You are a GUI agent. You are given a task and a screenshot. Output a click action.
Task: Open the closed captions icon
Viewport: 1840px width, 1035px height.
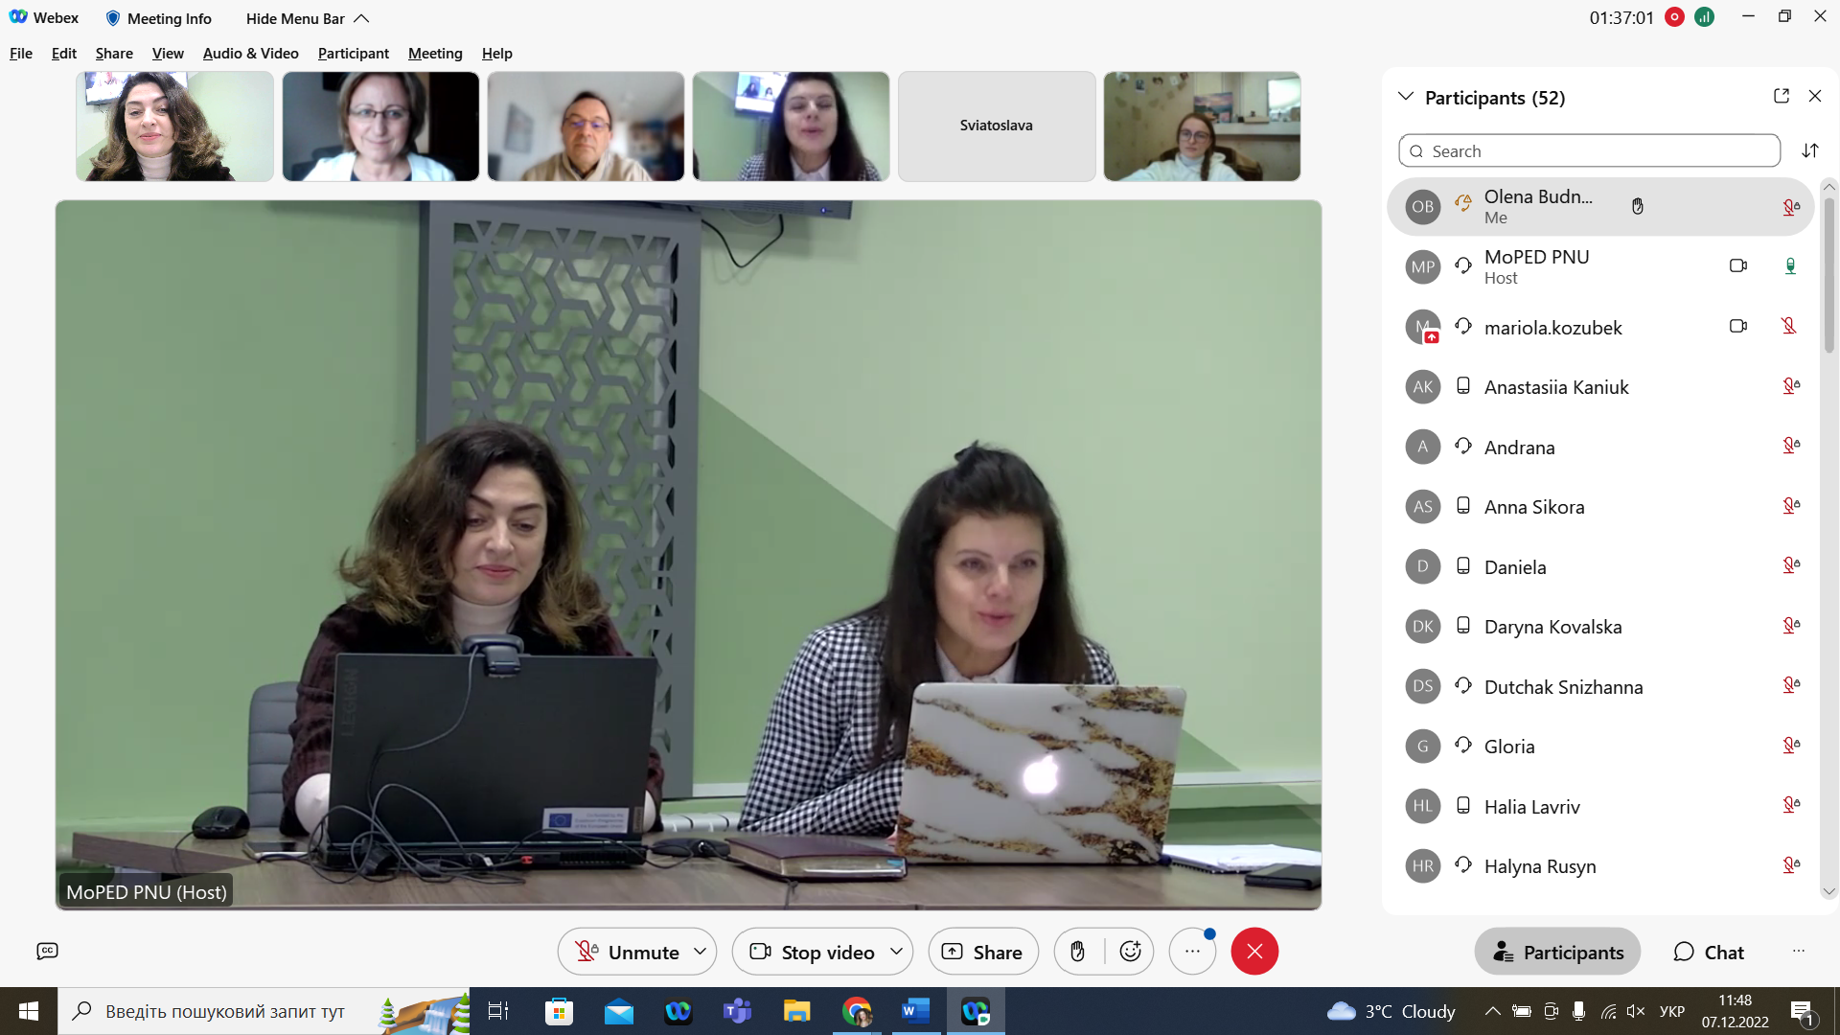pyautogui.click(x=47, y=952)
